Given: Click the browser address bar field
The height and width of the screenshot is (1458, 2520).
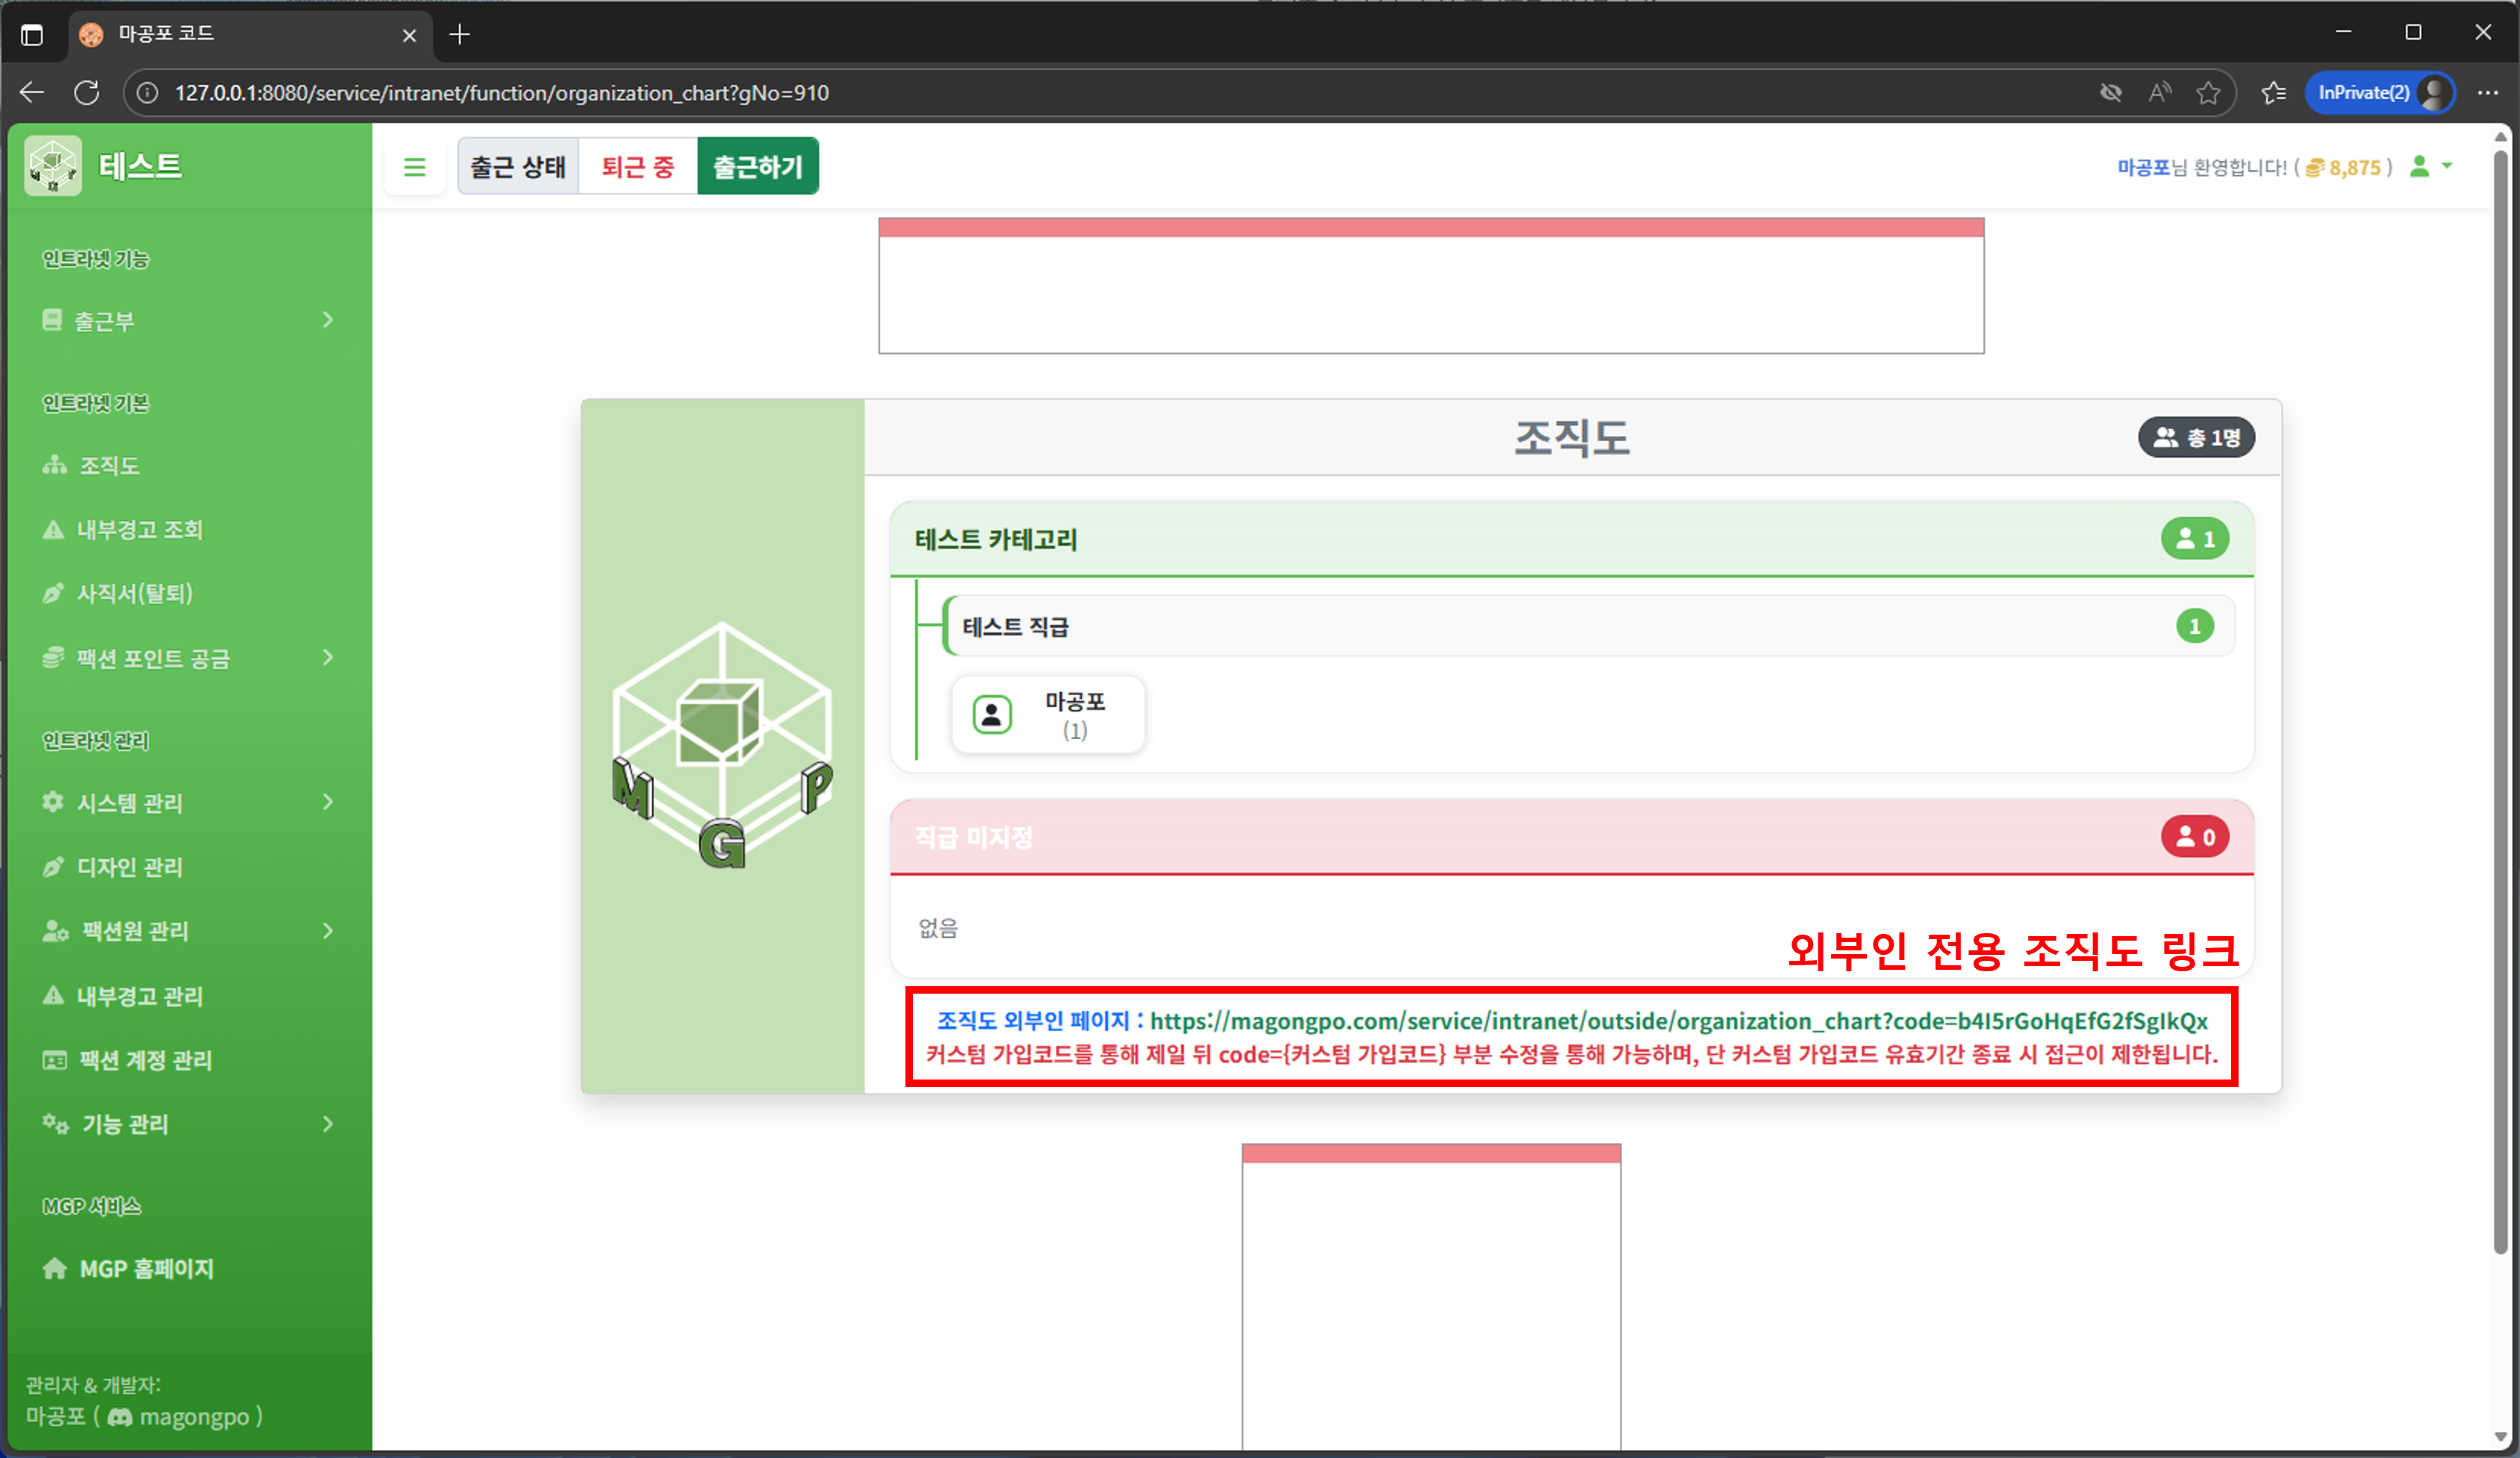Looking at the screenshot, I should (700, 92).
